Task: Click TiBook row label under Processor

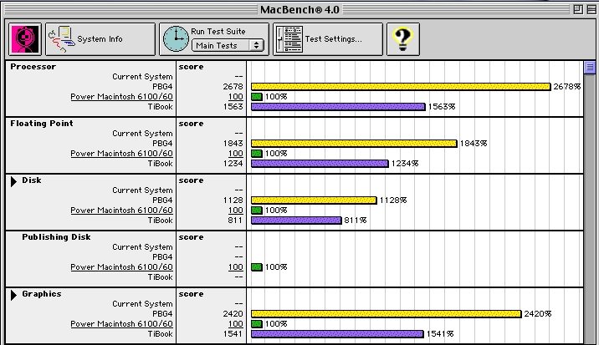Action: (161, 107)
